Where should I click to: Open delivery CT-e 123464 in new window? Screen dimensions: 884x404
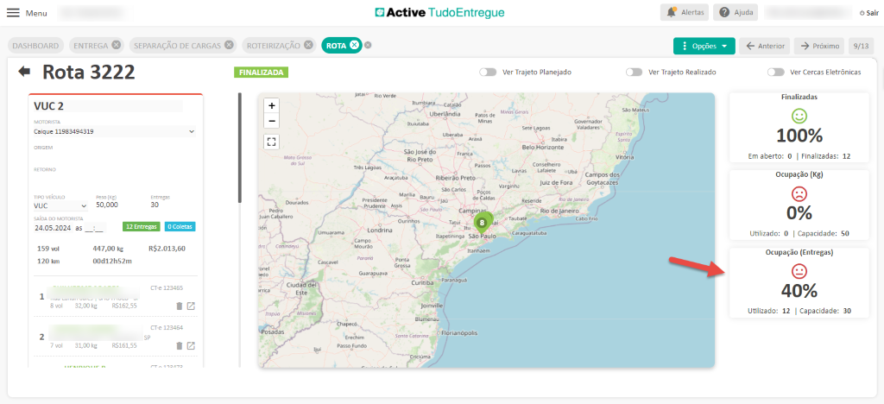191,345
